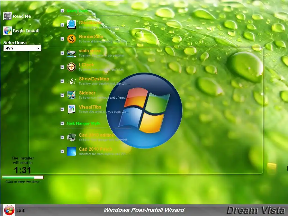Click the LClock round clock icon
The image size is (288, 216).
click(71, 67)
